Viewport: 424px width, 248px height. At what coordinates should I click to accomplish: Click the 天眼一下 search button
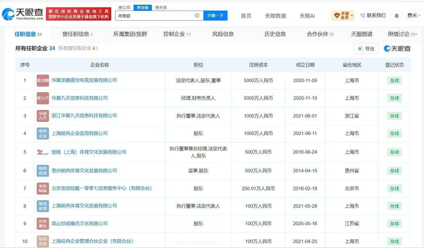(x=215, y=16)
